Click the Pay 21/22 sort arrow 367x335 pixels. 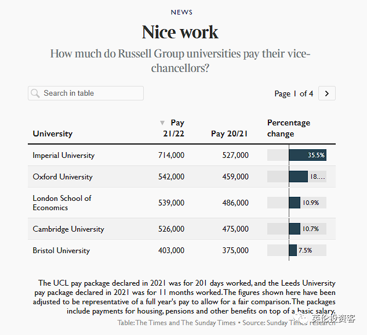click(162, 123)
